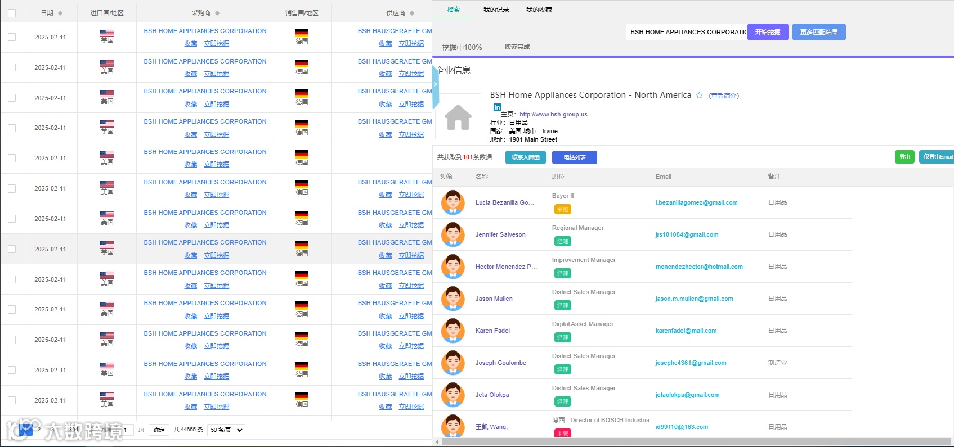Click email l.bezanillagomez@gmail.com
Image resolution: width=954 pixels, height=447 pixels.
(696, 202)
